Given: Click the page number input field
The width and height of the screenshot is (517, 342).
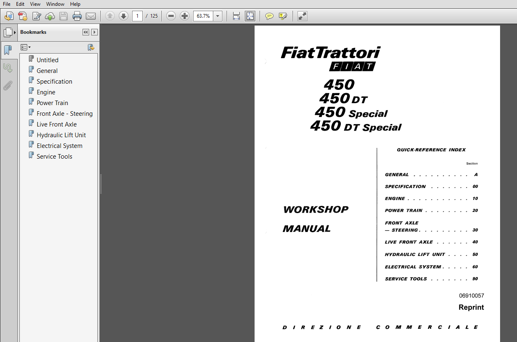Looking at the screenshot, I should click(137, 16).
